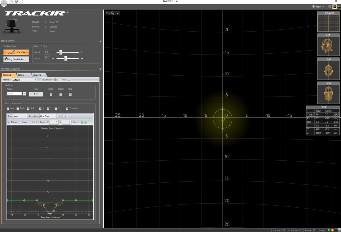Open the Profile Default dropdown
This screenshot has width=341, height=232.
[x=24, y=80]
